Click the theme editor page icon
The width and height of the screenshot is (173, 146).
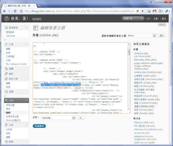point(35,28)
